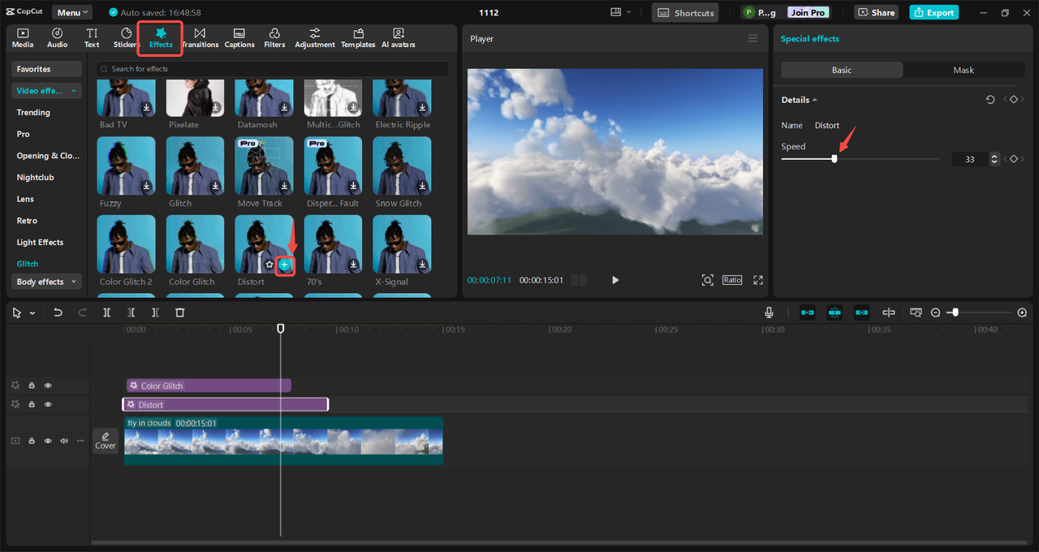Image resolution: width=1039 pixels, height=552 pixels.
Task: Download the X-Signal effect
Action: pyautogui.click(x=422, y=265)
